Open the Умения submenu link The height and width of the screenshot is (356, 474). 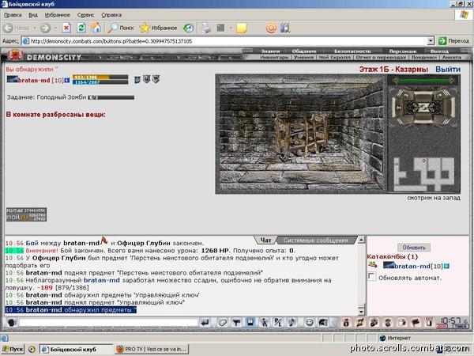click(x=303, y=57)
